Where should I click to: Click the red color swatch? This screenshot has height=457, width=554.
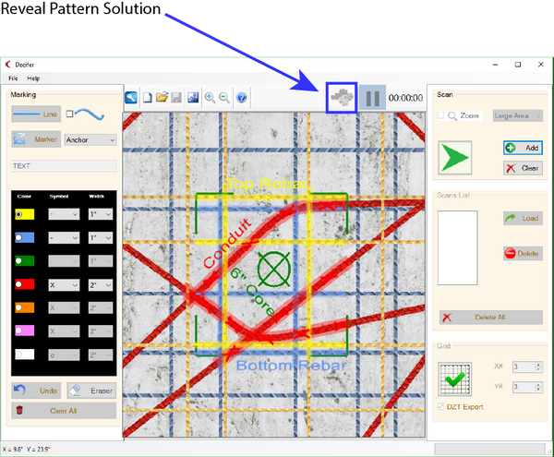pyautogui.click(x=25, y=284)
